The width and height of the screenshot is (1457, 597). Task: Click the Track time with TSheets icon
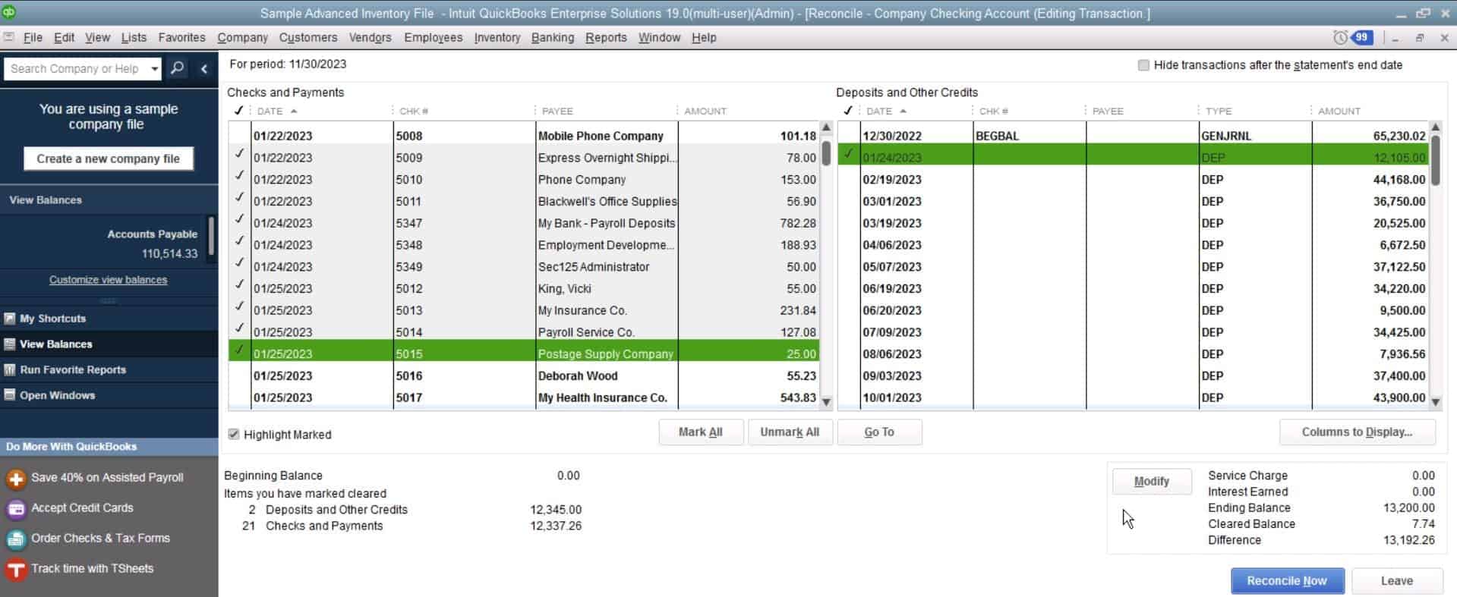16,569
